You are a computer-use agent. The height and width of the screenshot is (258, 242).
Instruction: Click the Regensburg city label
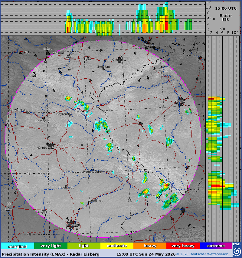point(92,171)
